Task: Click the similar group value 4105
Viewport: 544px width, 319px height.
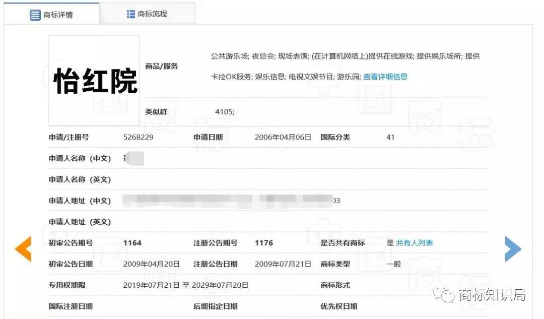Action: 225,112
